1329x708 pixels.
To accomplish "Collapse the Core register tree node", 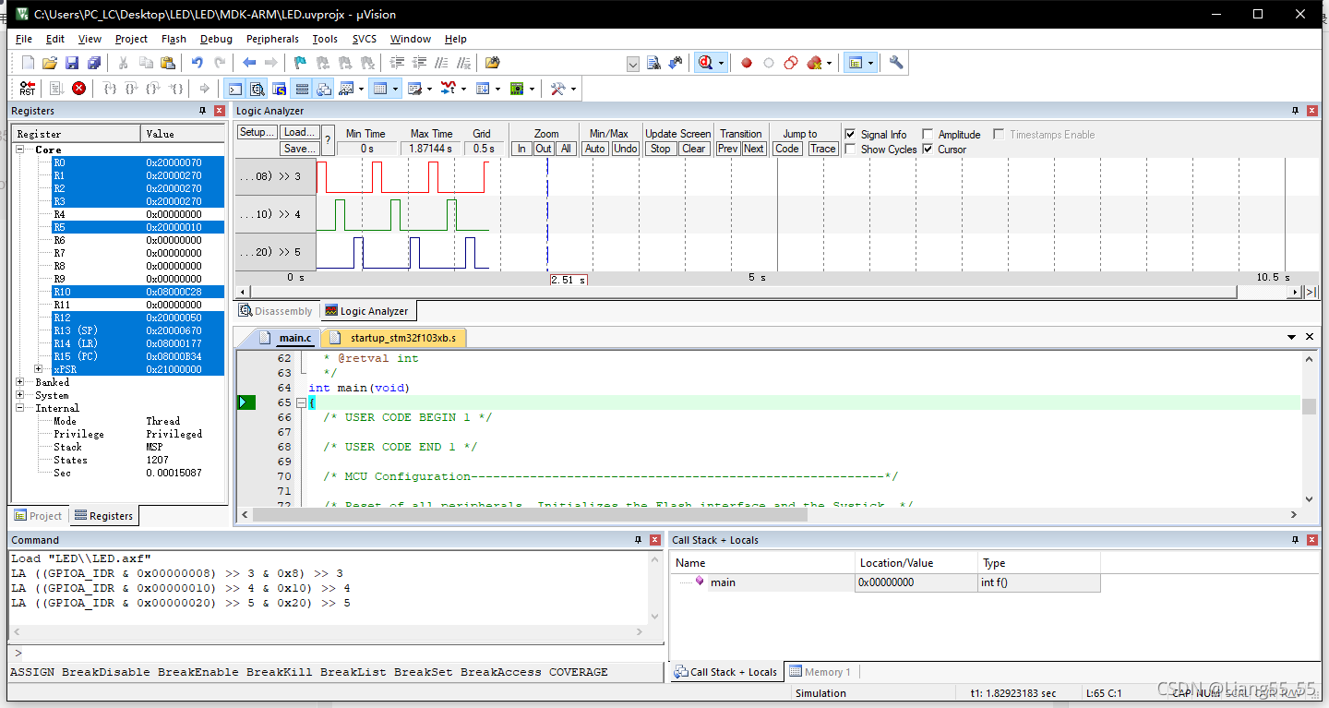I will [x=20, y=150].
